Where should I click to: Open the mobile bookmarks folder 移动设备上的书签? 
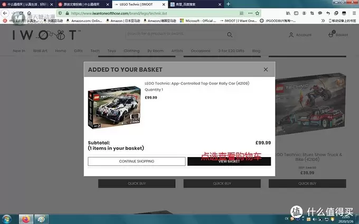click(x=342, y=21)
